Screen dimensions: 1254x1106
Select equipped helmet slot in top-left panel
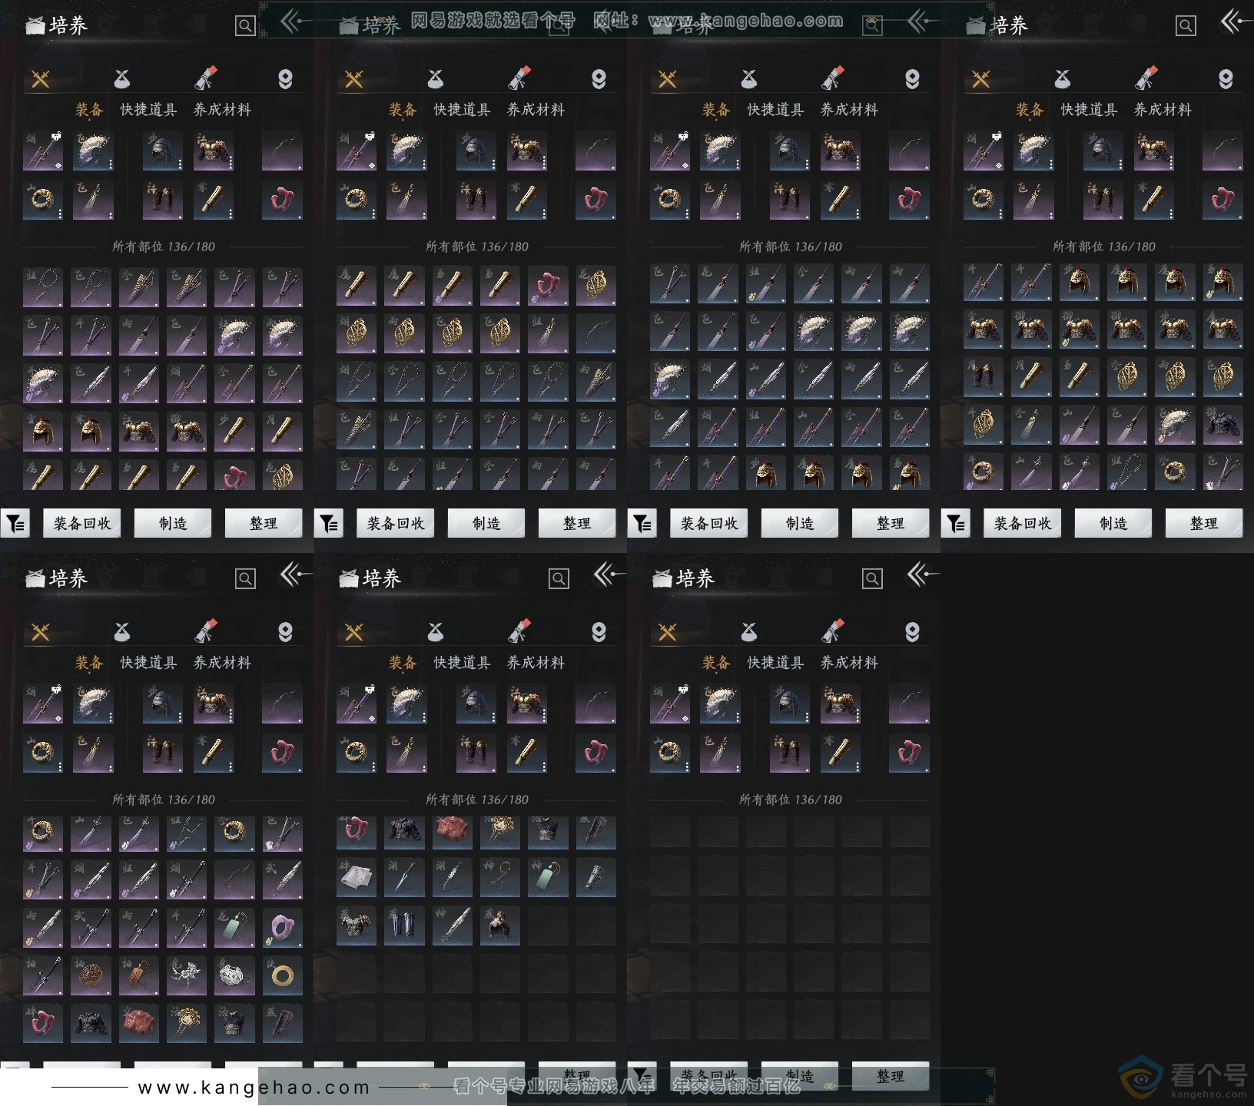pos(163,151)
